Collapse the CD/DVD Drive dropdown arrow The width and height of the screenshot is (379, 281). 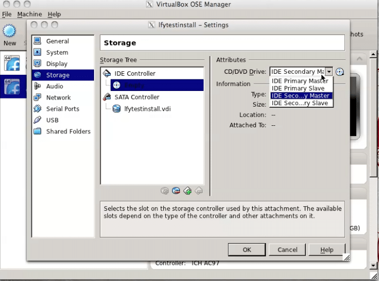pyautogui.click(x=328, y=72)
